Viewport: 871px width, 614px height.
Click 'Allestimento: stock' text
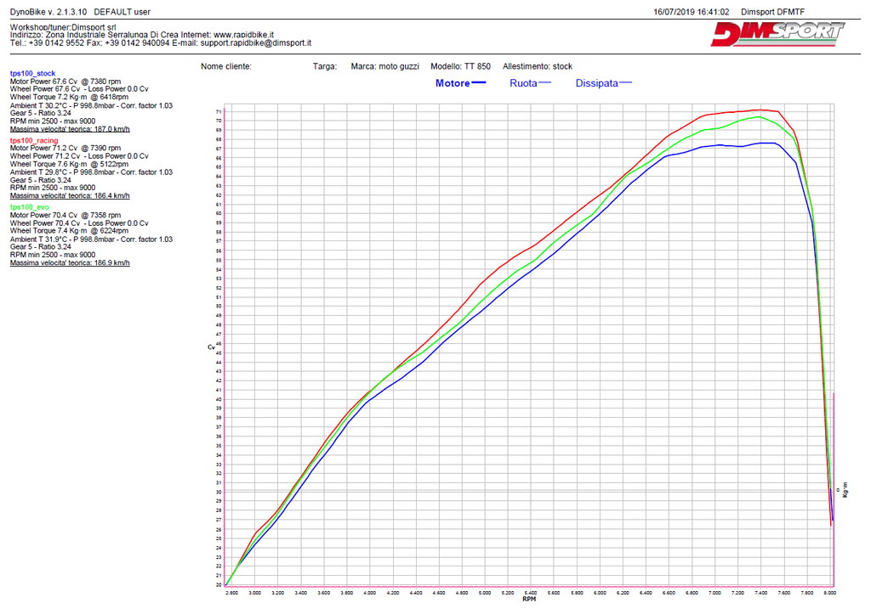click(538, 66)
